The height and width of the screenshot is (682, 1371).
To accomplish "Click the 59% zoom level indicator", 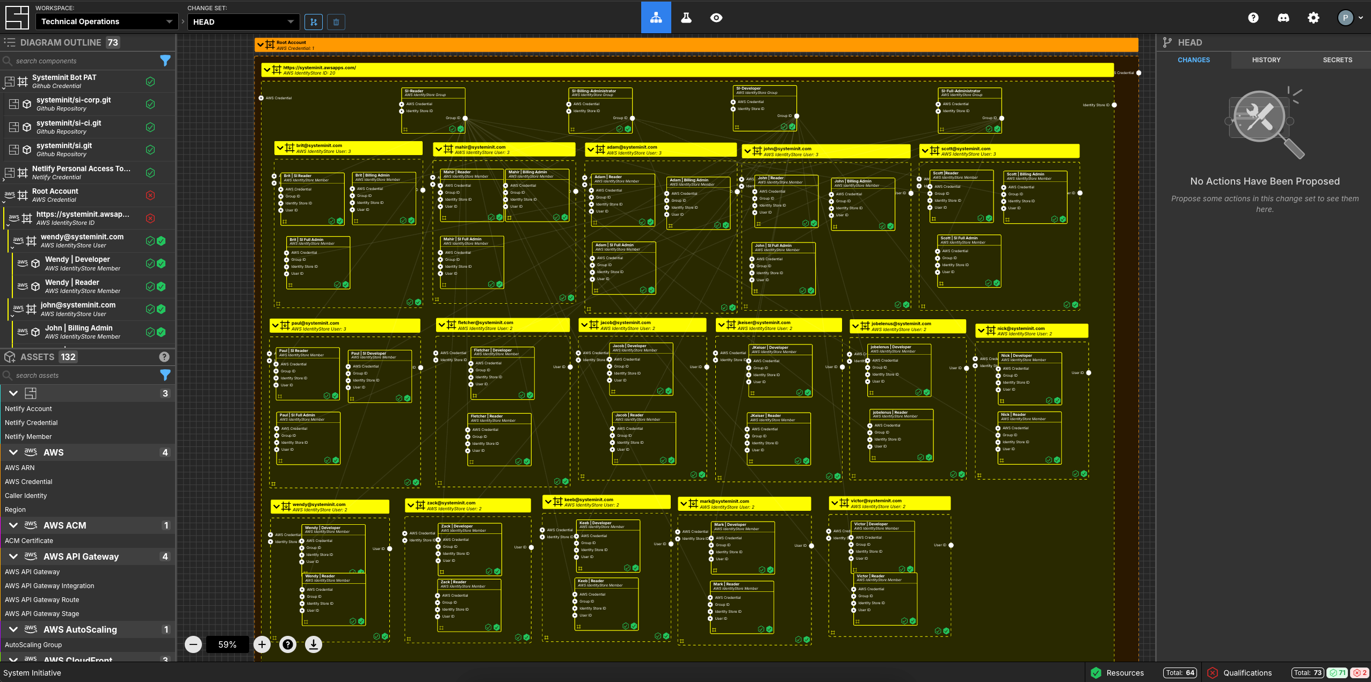I will tap(227, 644).
